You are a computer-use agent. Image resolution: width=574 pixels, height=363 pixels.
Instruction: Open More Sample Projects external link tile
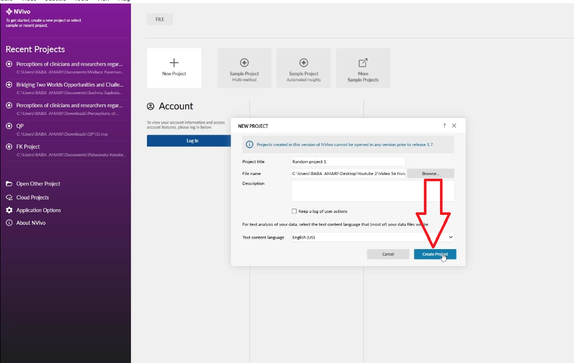coord(363,68)
